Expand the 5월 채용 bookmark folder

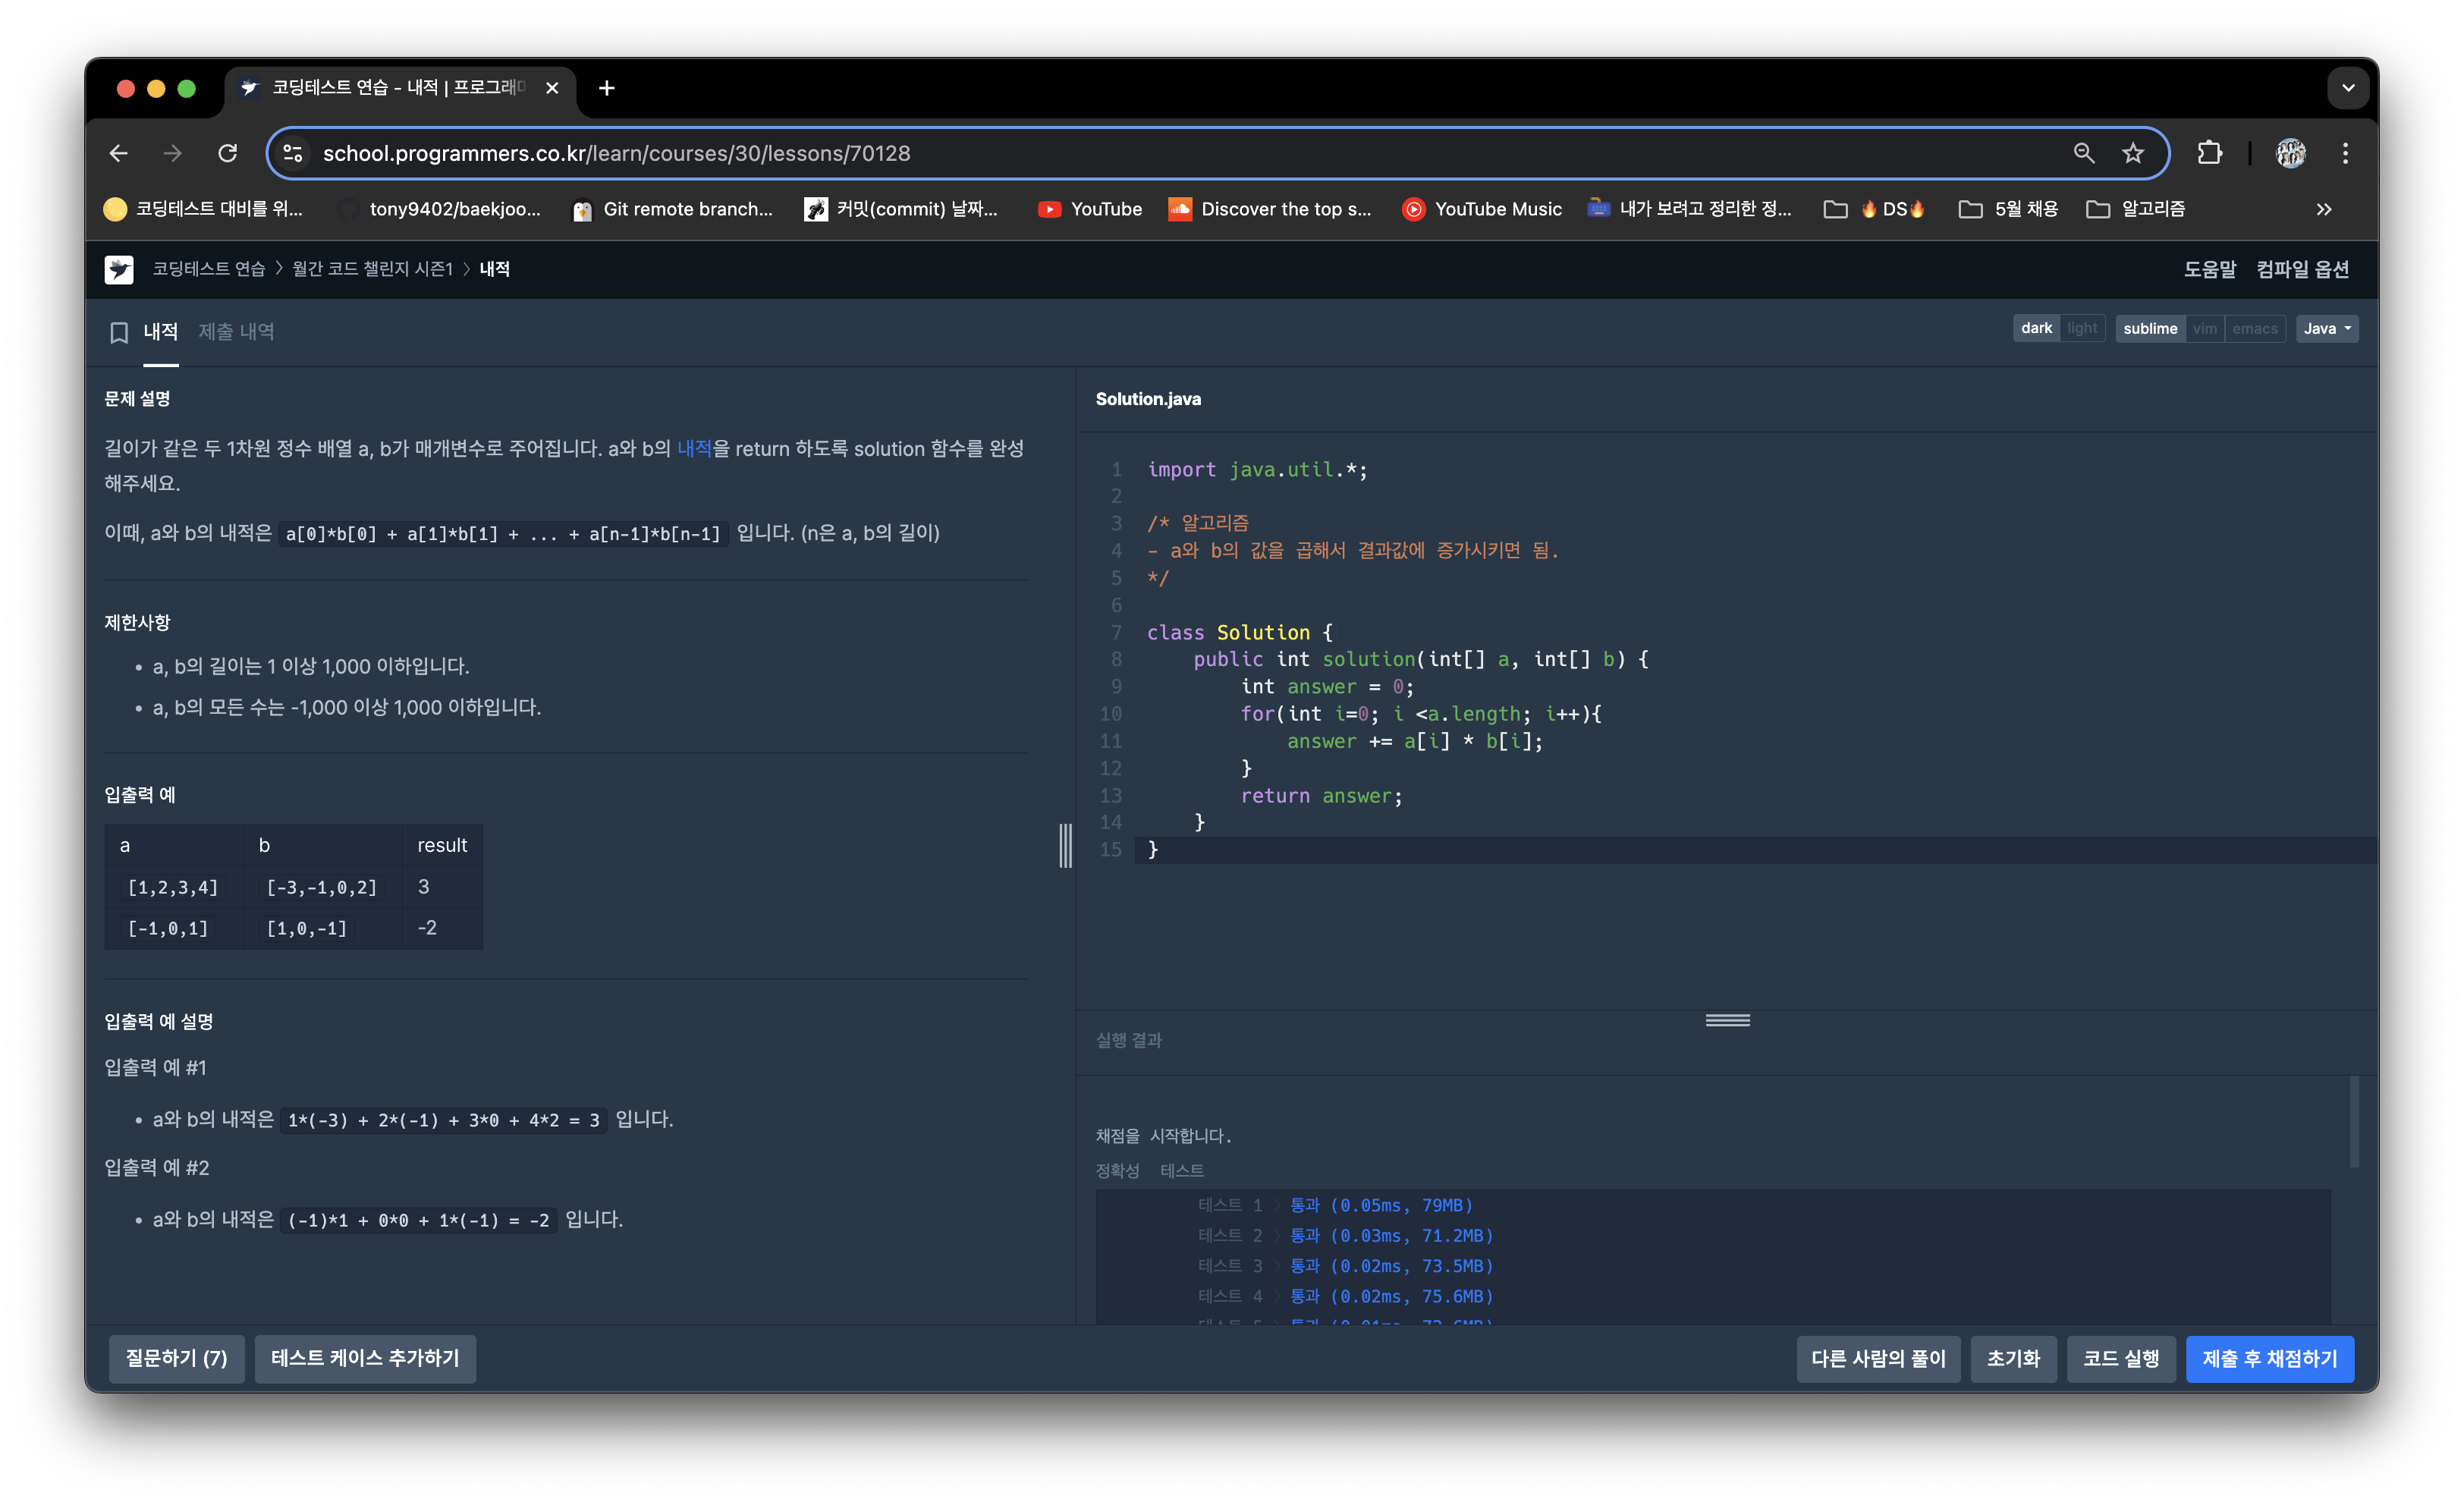2008,209
